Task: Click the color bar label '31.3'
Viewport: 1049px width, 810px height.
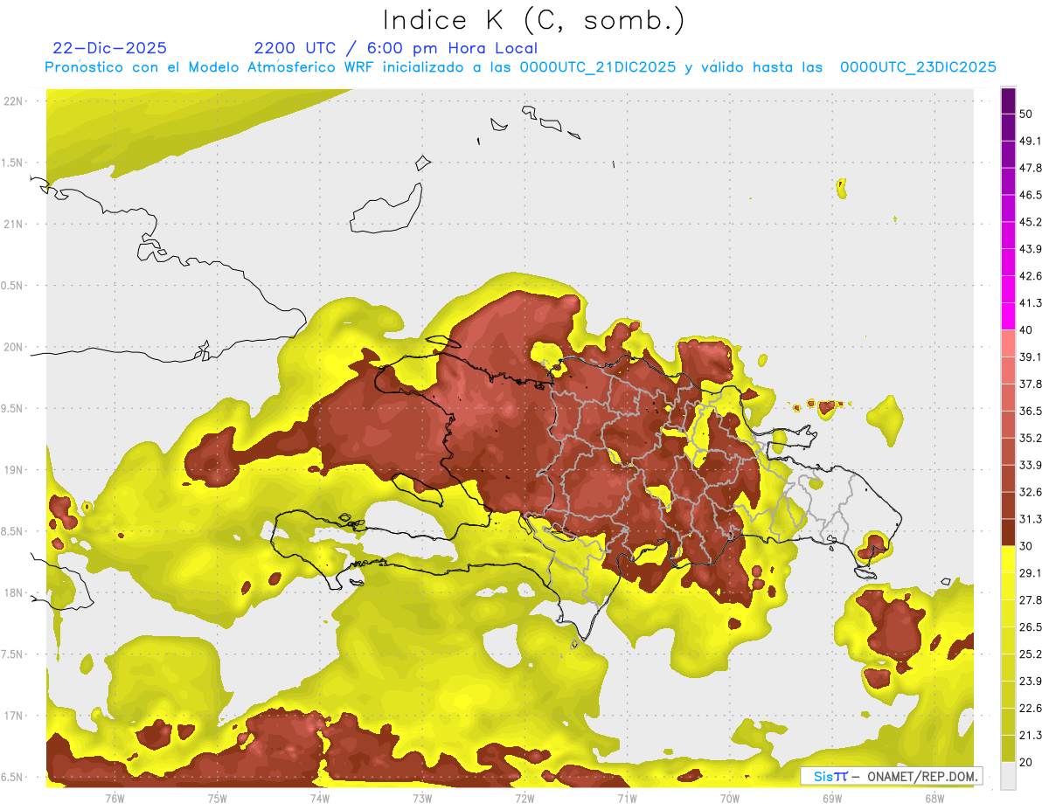Action: coord(1030,519)
